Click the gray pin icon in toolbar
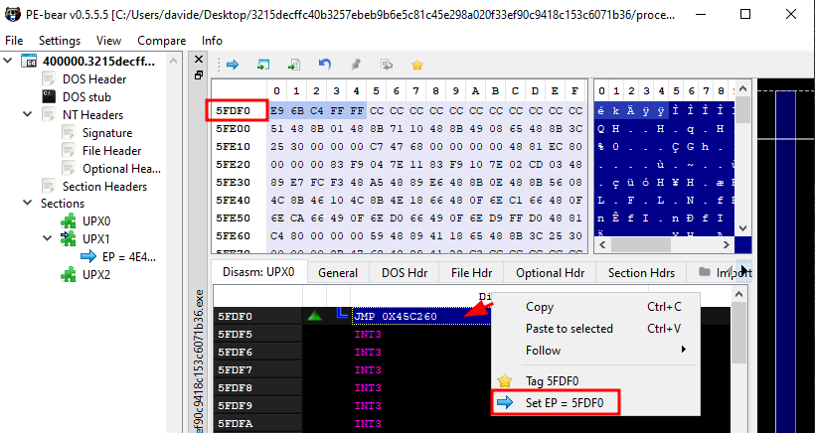Viewport: 815px width, 433px height. 356,65
